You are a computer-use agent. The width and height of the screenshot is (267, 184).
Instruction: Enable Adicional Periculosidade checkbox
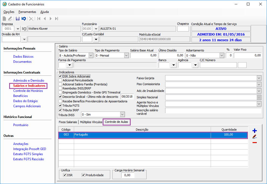click(60, 80)
